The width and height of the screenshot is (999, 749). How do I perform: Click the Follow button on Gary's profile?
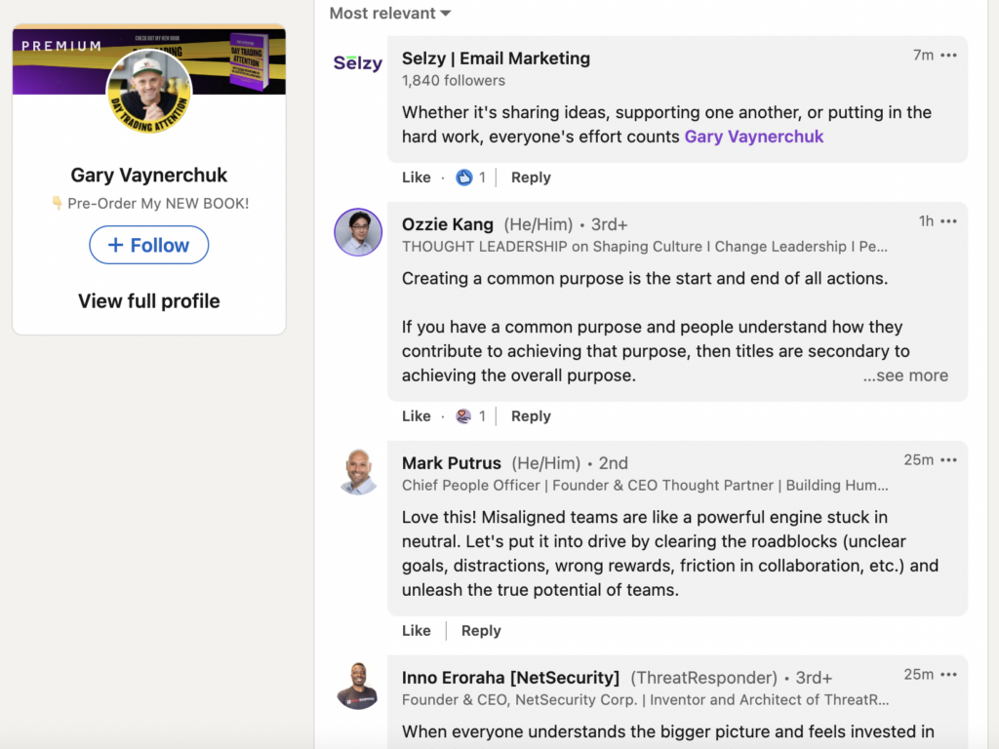148,245
